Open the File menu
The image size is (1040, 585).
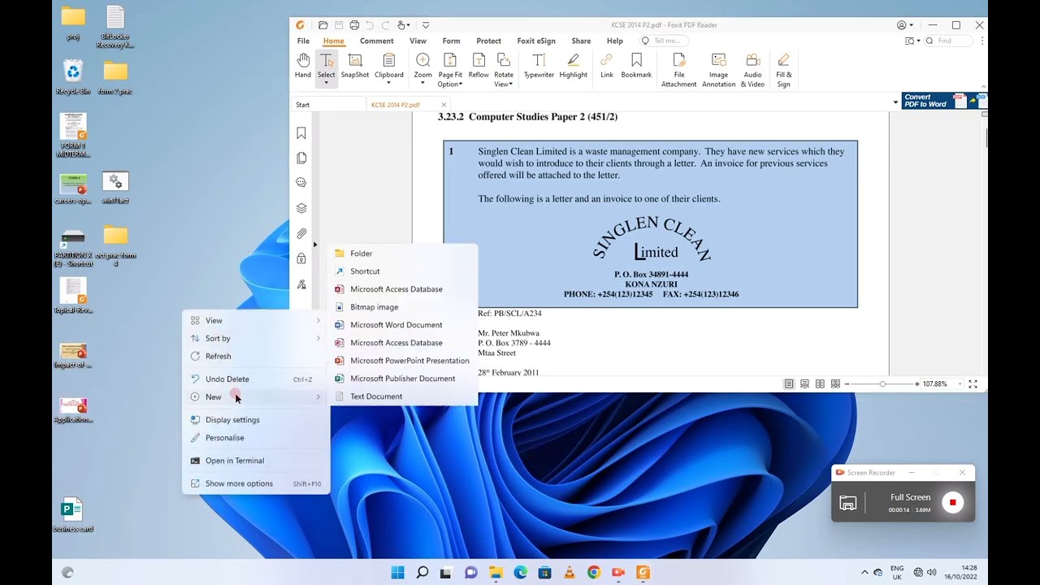[303, 41]
